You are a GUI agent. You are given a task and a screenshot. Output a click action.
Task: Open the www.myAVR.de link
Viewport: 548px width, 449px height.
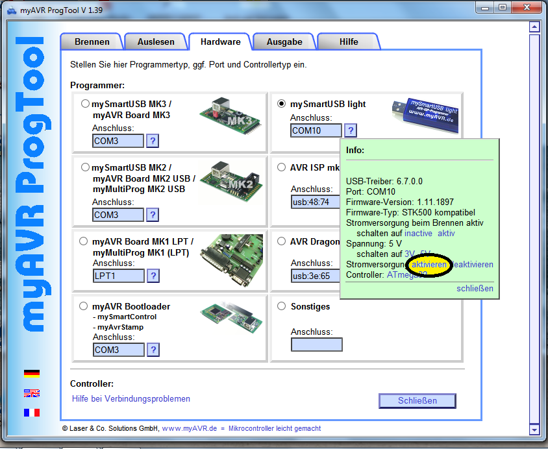point(190,428)
